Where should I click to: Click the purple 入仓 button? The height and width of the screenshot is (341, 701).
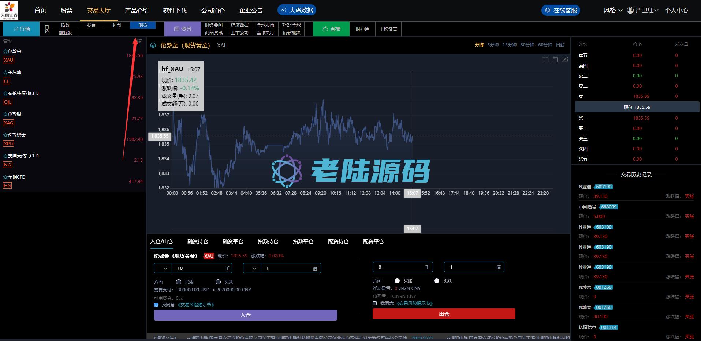pos(245,315)
